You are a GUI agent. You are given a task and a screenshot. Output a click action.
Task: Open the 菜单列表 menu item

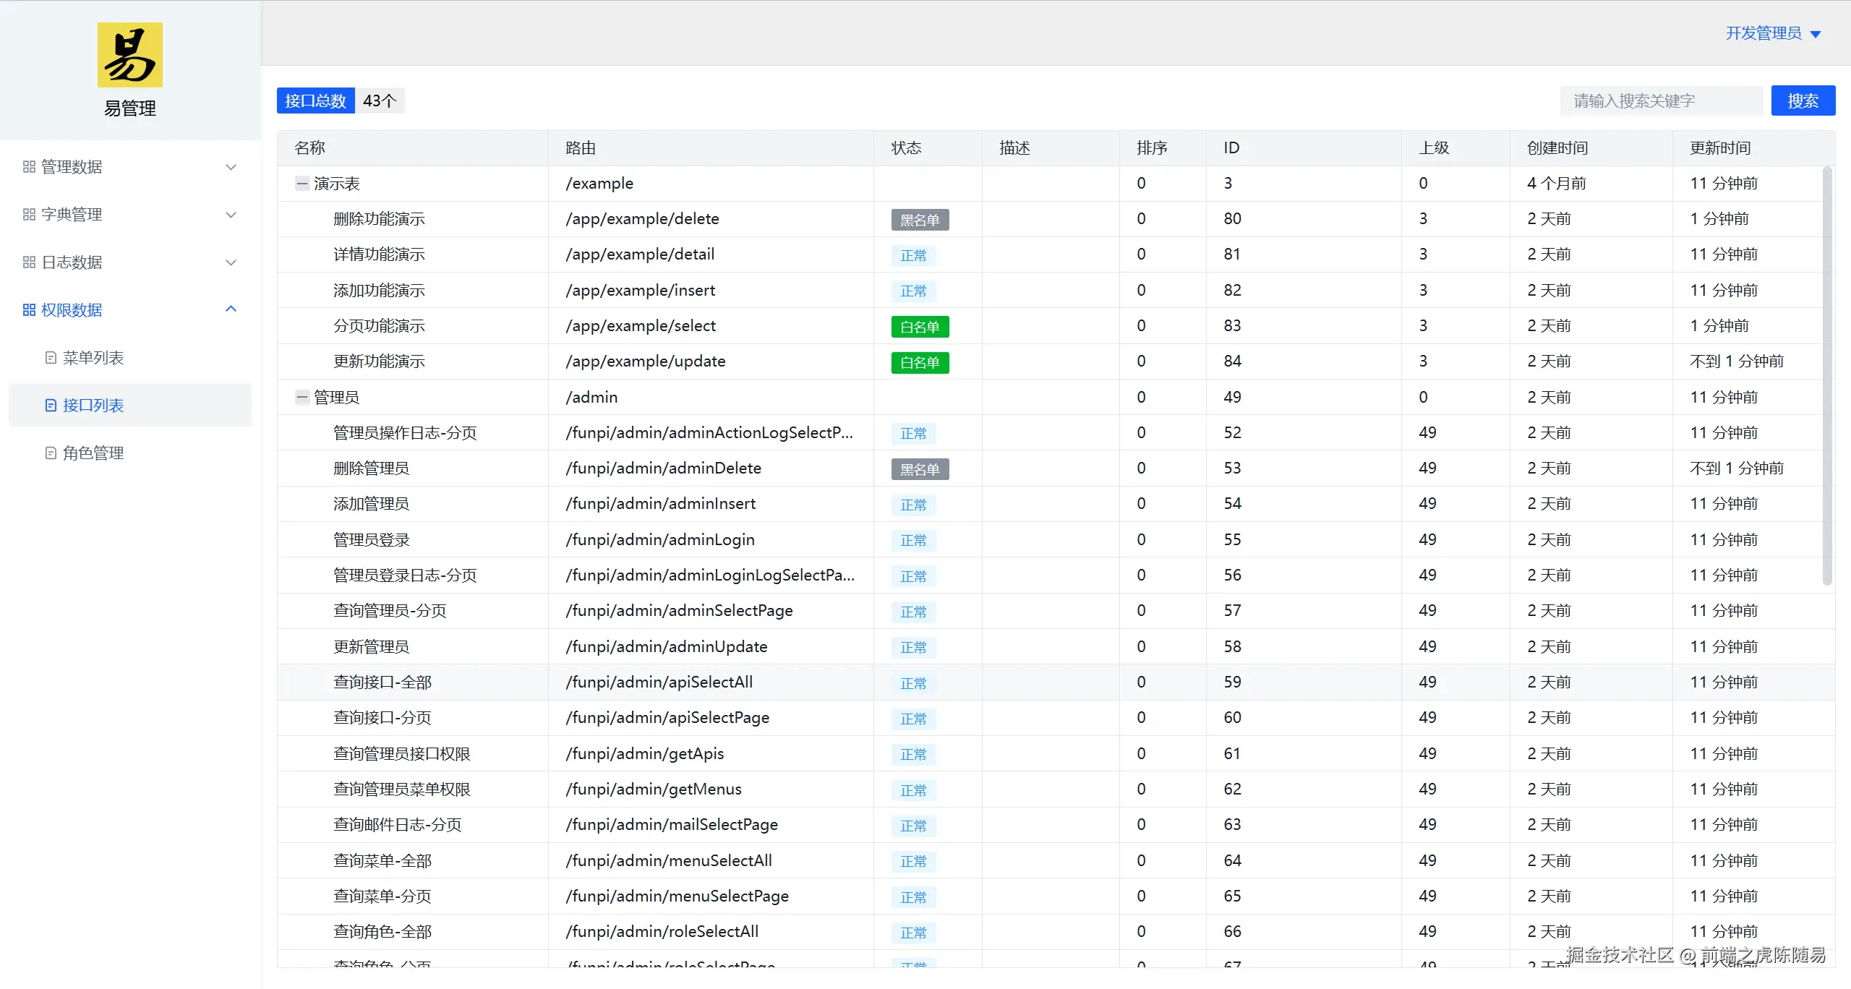click(x=93, y=358)
